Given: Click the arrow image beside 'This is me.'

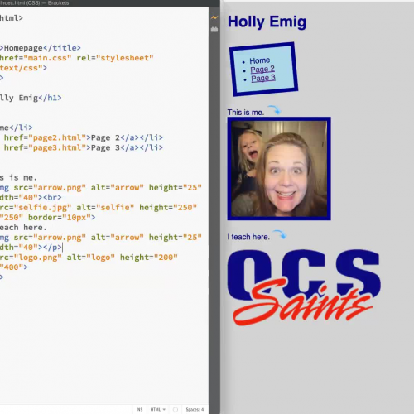Looking at the screenshot, I should point(274,110).
